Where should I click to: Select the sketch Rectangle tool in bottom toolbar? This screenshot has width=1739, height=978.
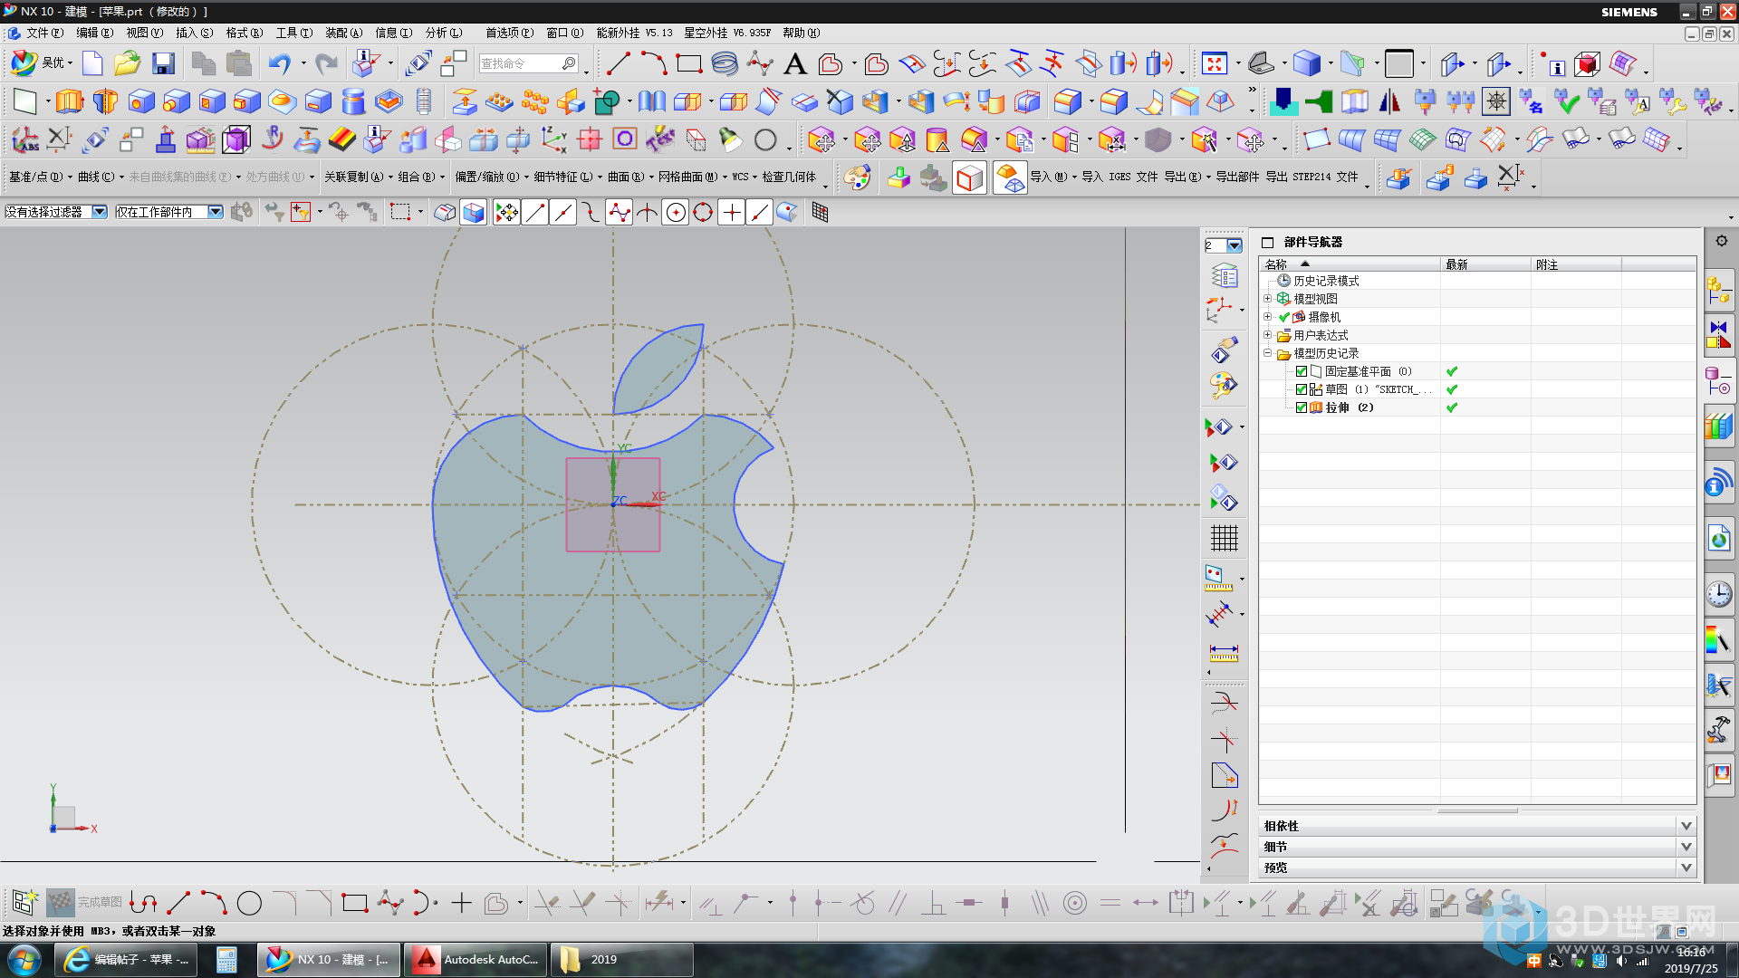[x=355, y=902]
